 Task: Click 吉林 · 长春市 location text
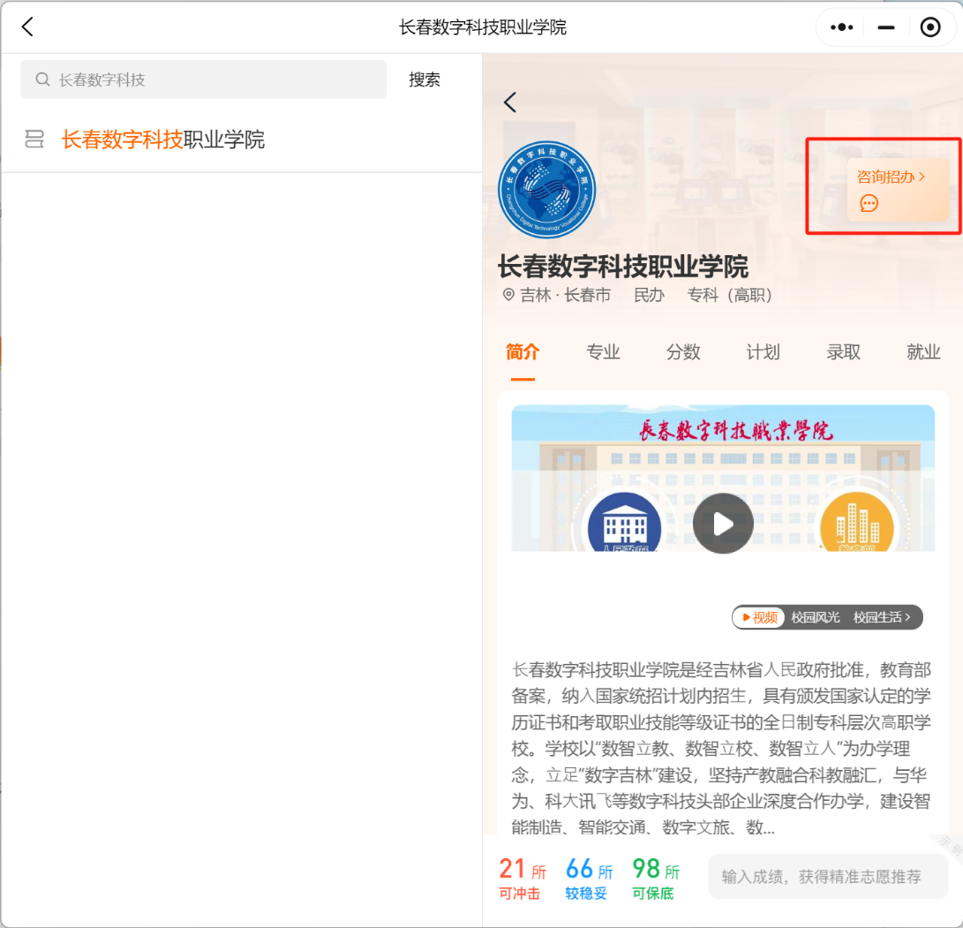click(565, 296)
